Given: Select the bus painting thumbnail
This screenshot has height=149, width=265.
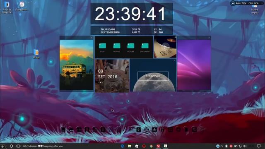Looking at the screenshot, I should coord(76,65).
